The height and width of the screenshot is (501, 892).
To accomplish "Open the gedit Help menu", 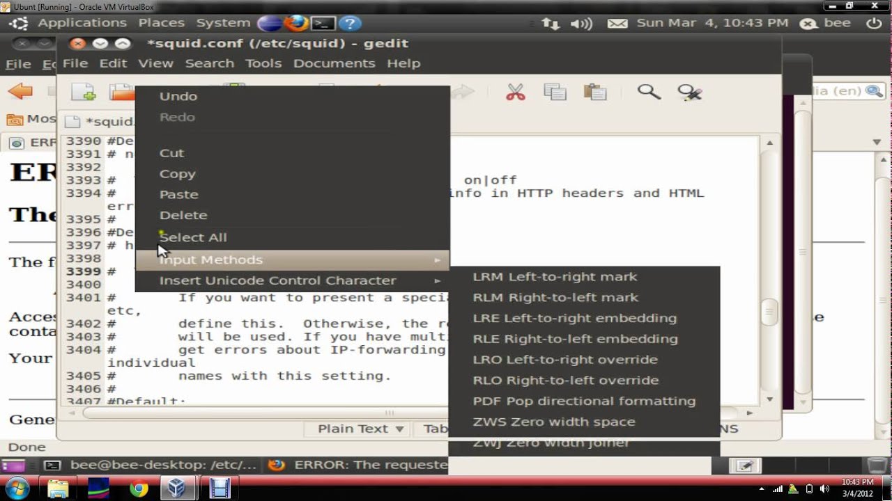I will pos(403,63).
